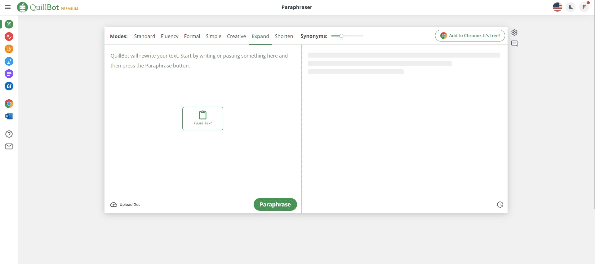Screen dimensions: 595x264
Task: Open the Grammar Checker sidebar icon
Action: pos(9,37)
